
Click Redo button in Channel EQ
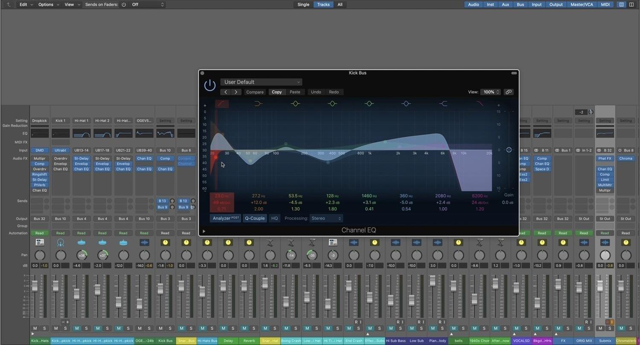tap(334, 92)
